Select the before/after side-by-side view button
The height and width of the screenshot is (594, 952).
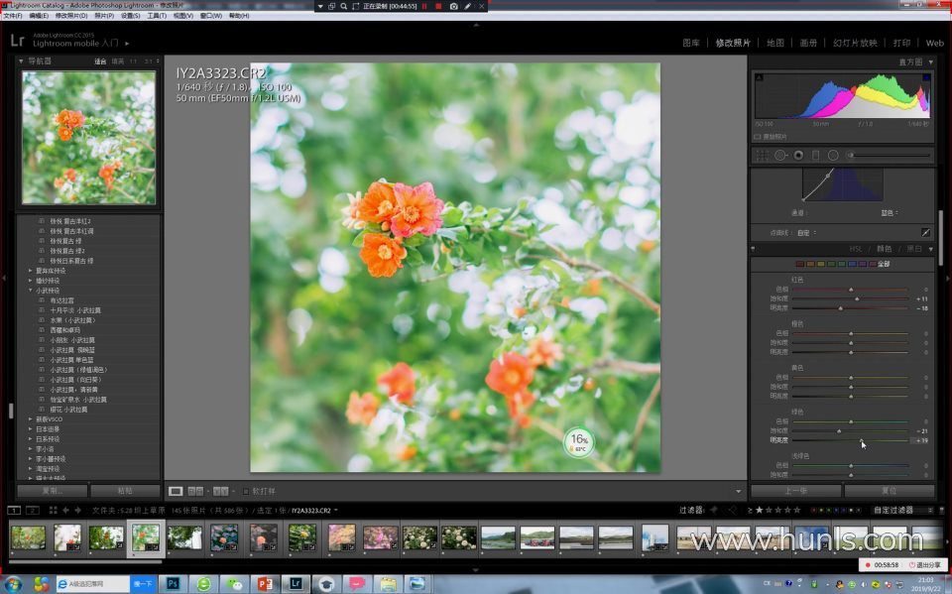tap(195, 491)
